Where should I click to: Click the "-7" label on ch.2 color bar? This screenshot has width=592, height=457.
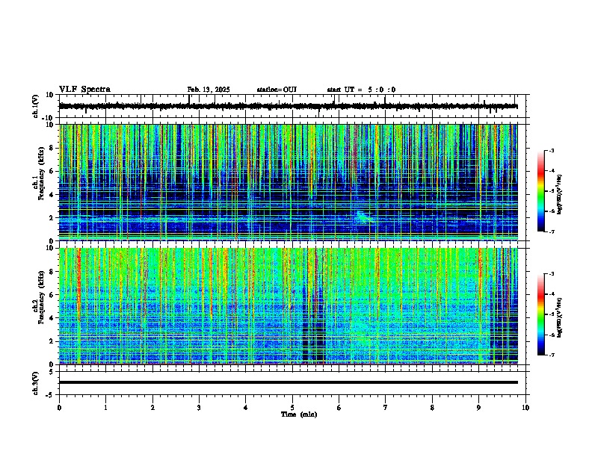tap(552, 355)
